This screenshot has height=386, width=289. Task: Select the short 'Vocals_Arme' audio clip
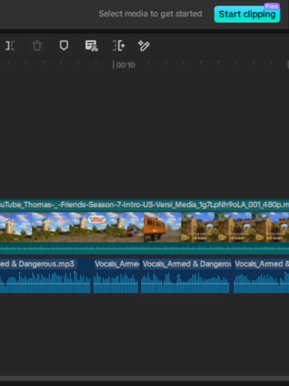(x=116, y=276)
